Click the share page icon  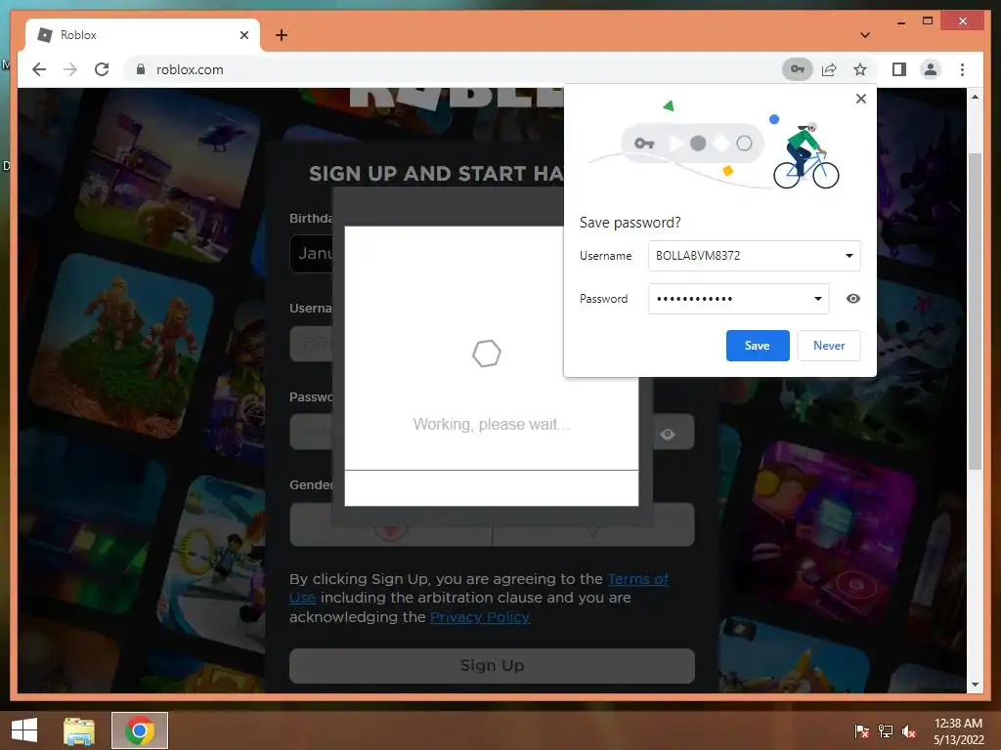tap(829, 69)
